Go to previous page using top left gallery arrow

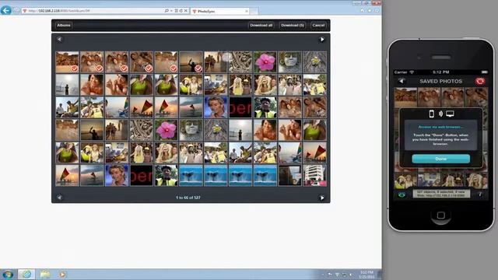click(x=59, y=40)
